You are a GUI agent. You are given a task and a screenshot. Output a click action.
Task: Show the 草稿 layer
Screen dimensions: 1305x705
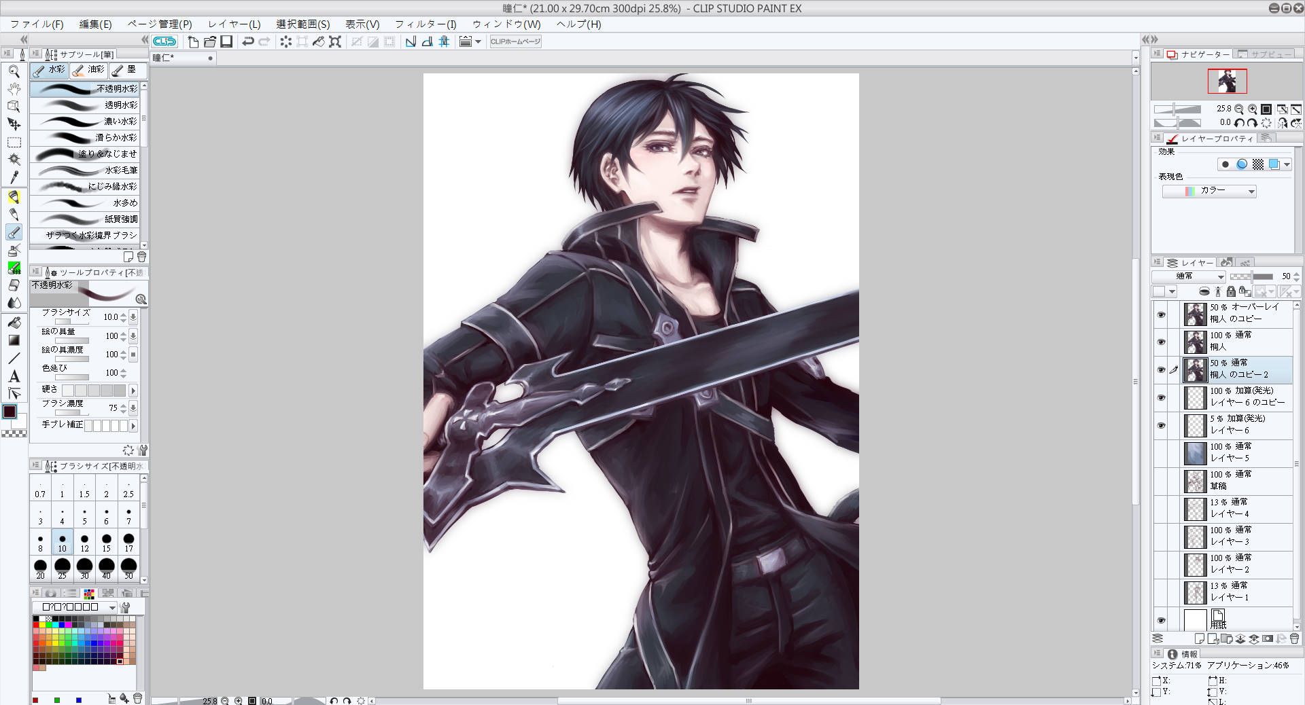[1161, 481]
